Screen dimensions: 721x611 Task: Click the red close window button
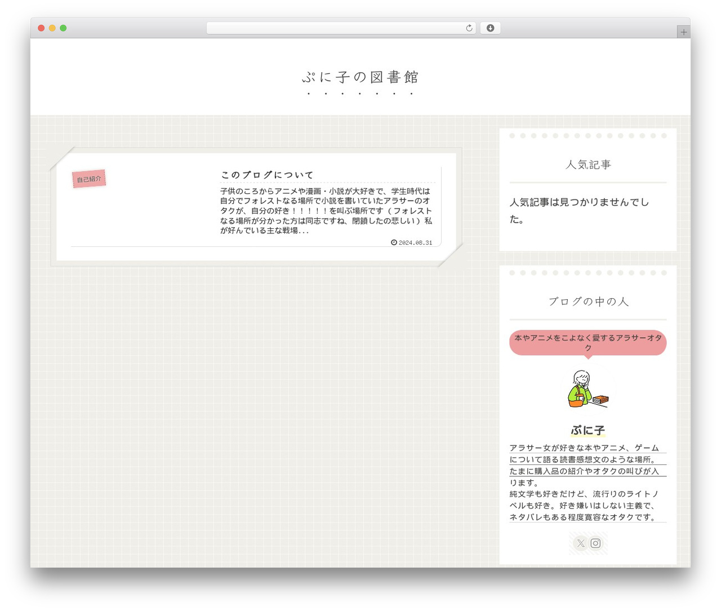pos(41,28)
